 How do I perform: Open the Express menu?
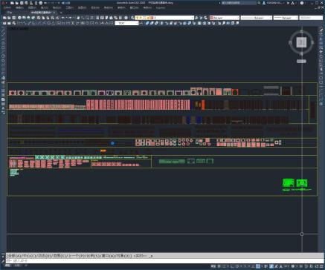click(161, 7)
